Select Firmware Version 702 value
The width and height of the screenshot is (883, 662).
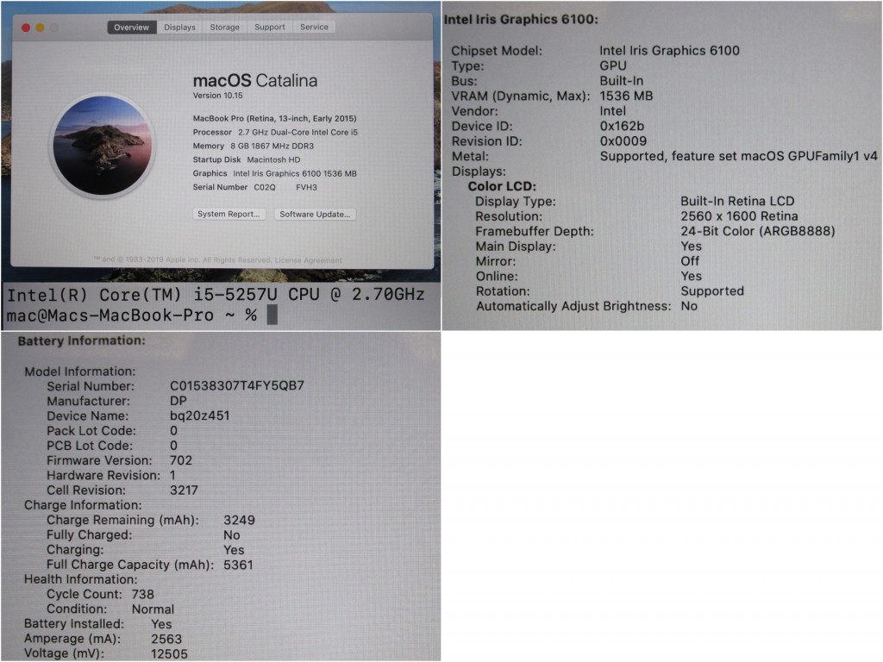pos(181,460)
